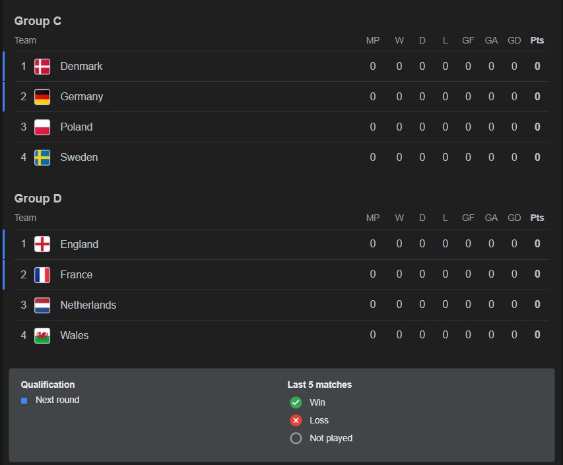Image resolution: width=563 pixels, height=465 pixels.
Task: Click the MP column header in Group D
Action: tap(373, 218)
